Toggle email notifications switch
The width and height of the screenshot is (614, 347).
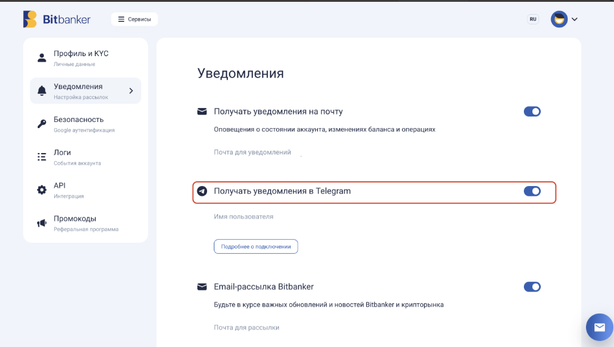(532, 112)
